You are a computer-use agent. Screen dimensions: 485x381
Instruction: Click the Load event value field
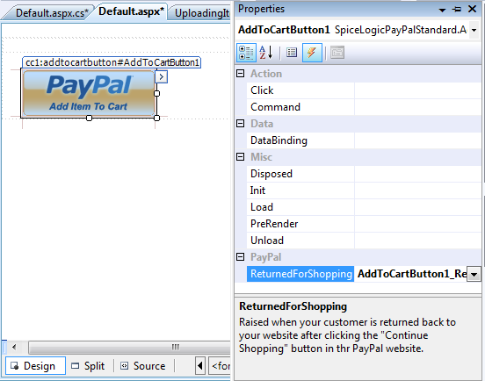417,207
